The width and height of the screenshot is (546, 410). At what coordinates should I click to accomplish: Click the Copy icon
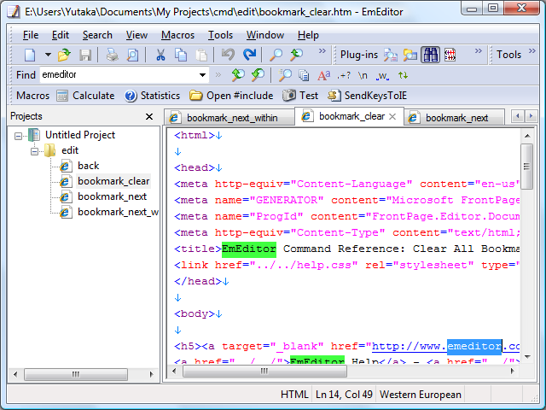(181, 55)
